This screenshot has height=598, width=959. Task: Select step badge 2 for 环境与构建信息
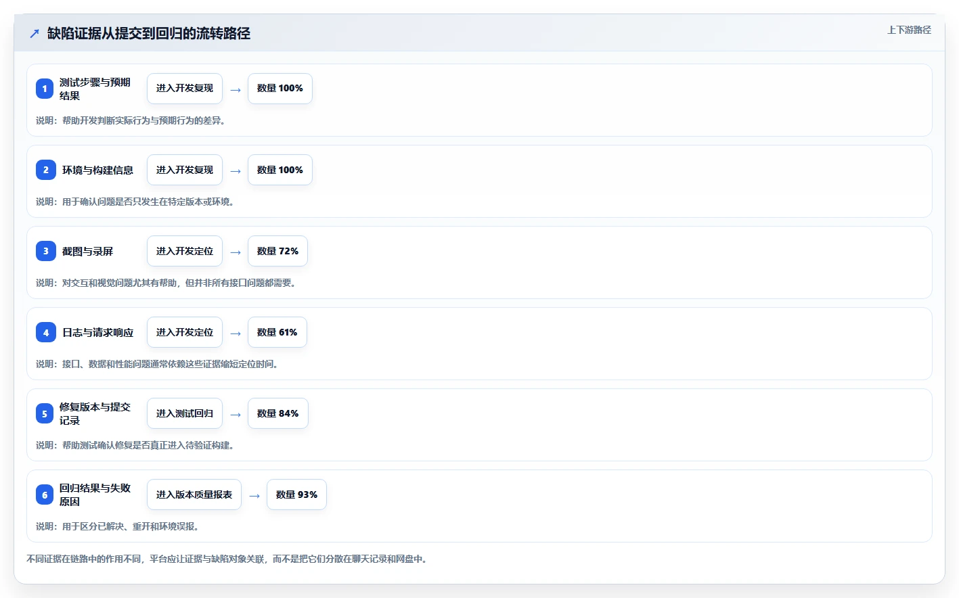[x=46, y=170]
